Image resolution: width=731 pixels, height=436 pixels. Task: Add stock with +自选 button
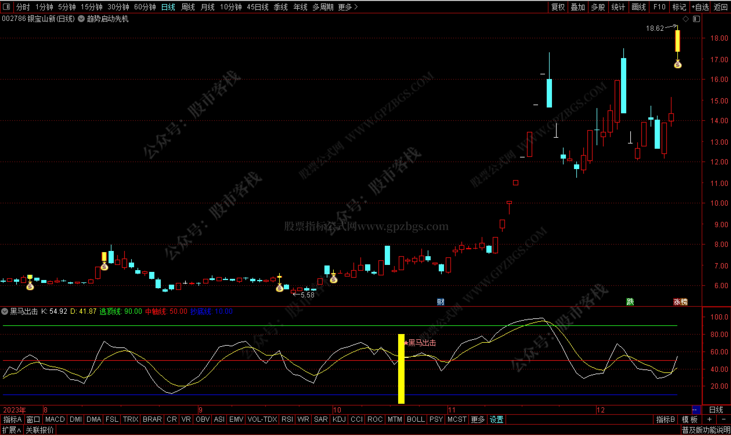(x=700, y=7)
